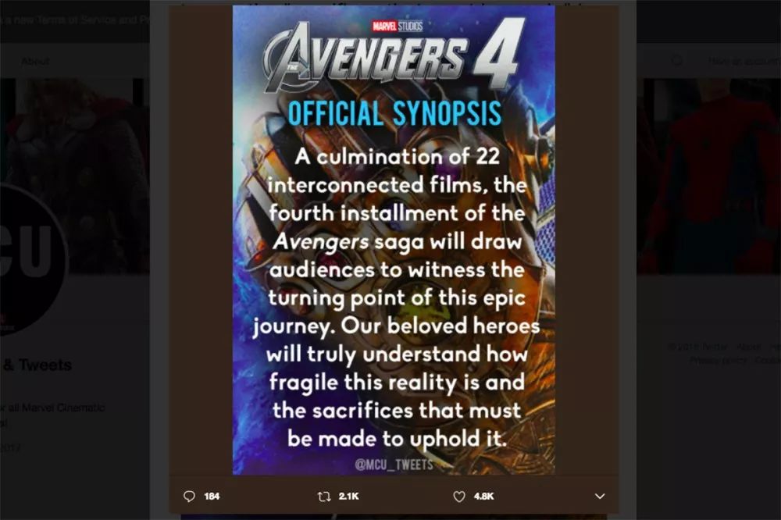781x520 pixels.
Task: Expand the tweet options chevron
Action: pyautogui.click(x=600, y=496)
